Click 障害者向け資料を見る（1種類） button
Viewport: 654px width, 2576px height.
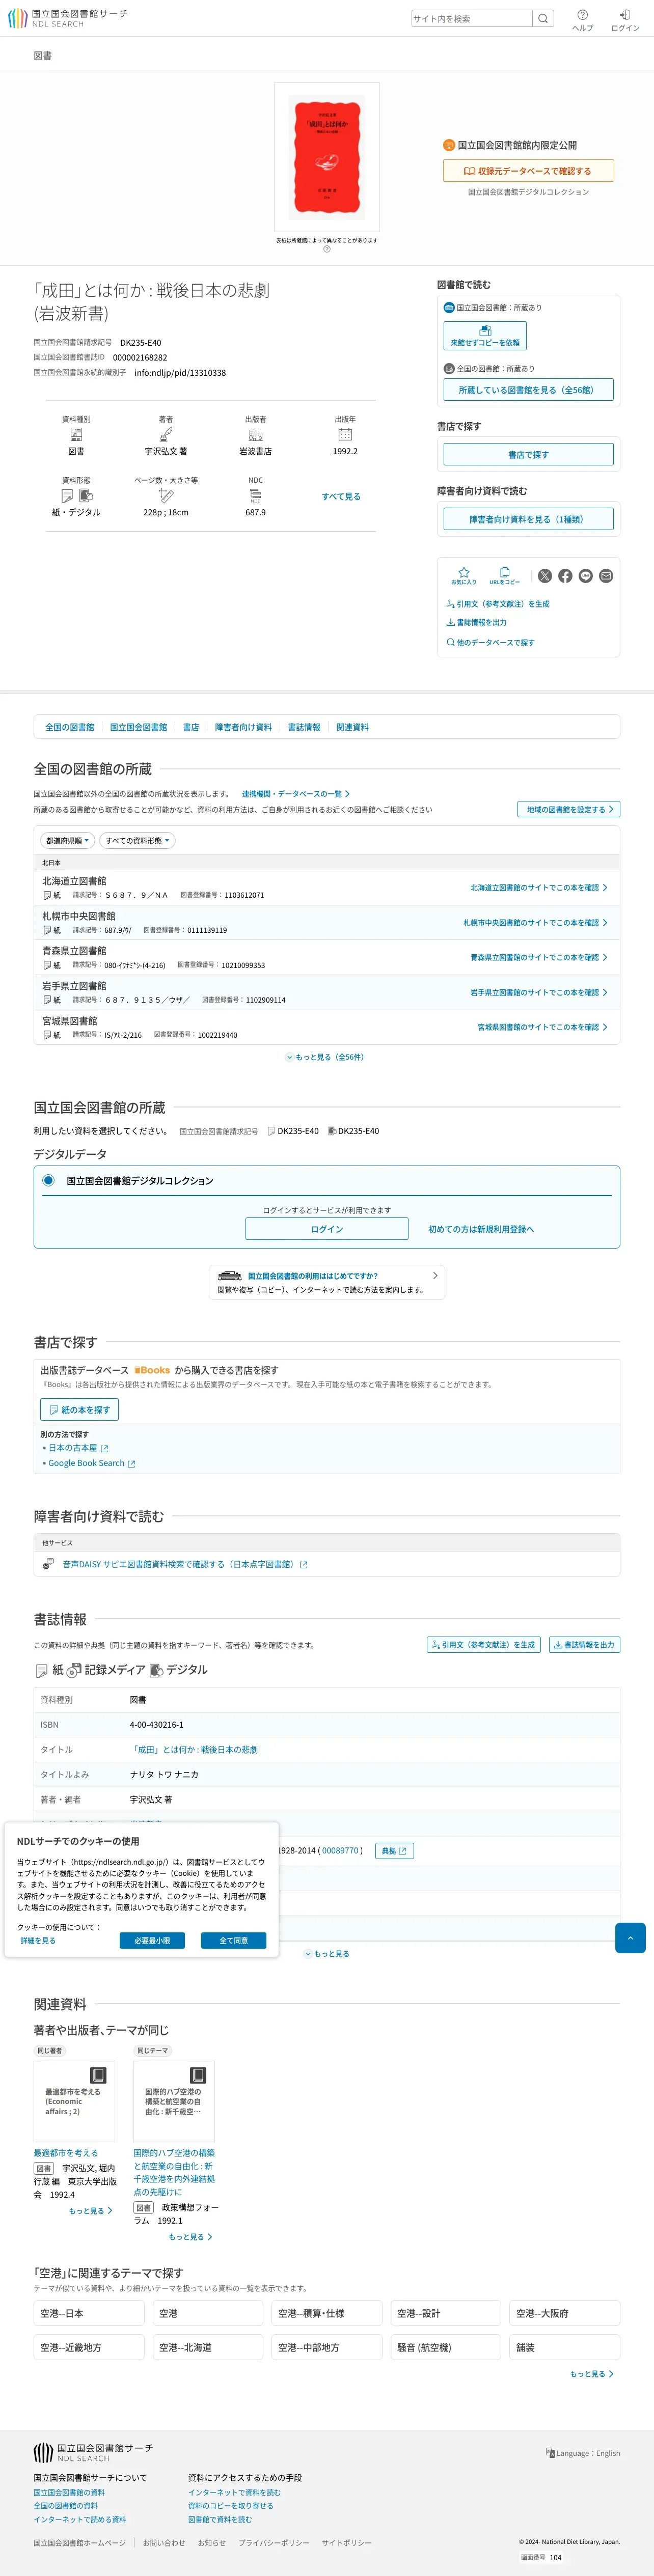[528, 519]
